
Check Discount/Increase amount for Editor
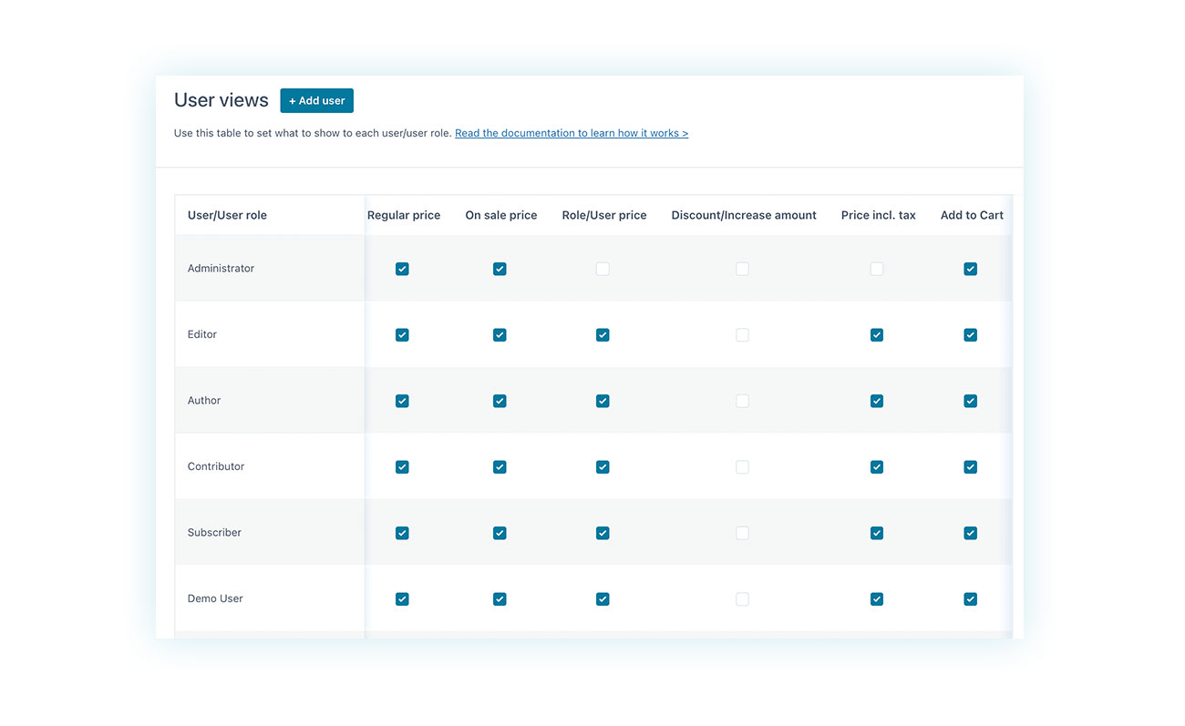(x=742, y=335)
